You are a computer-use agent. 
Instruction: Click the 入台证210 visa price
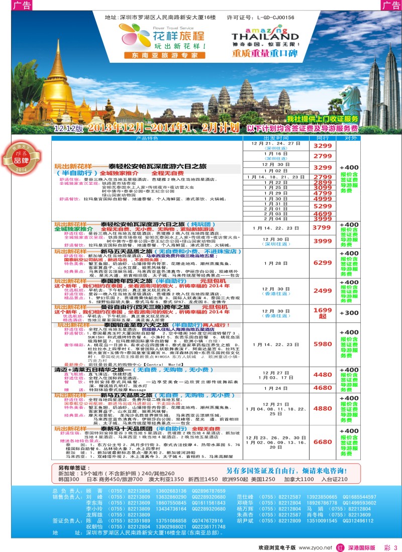(x=334, y=479)
